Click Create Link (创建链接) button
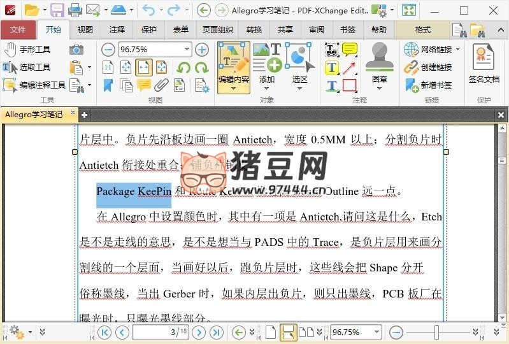The image size is (509, 344). point(429,68)
